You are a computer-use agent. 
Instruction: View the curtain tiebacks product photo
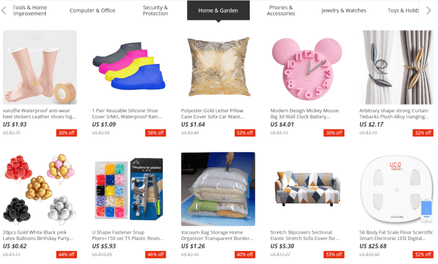(396, 67)
